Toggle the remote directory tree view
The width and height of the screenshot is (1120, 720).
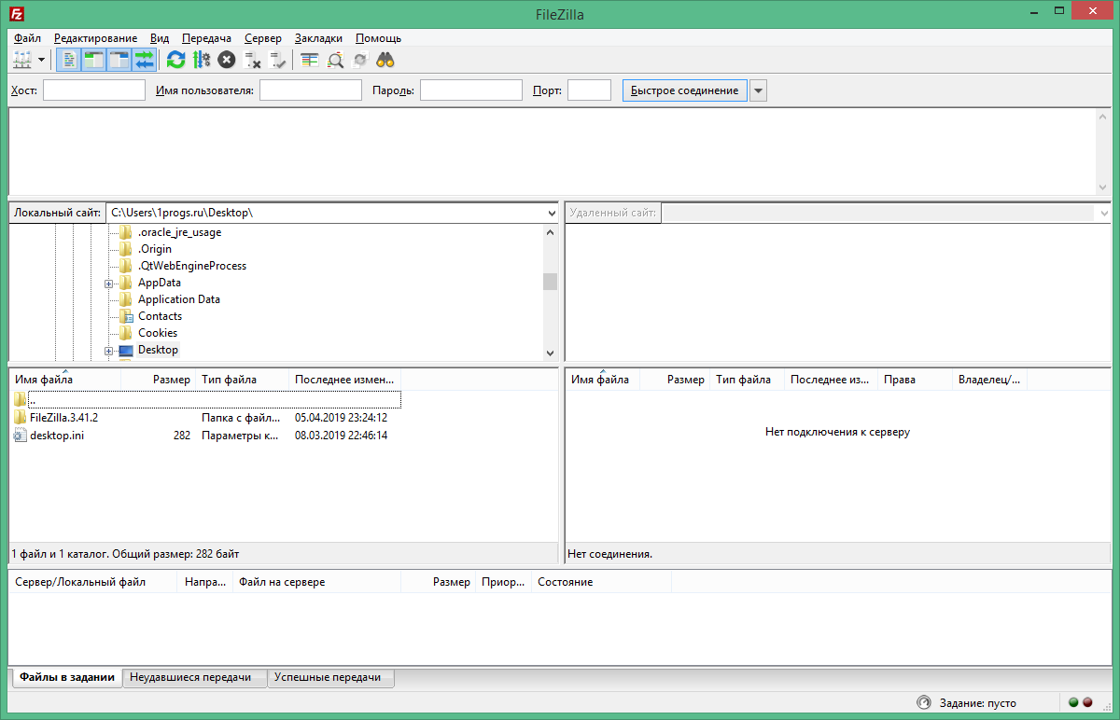coord(119,61)
